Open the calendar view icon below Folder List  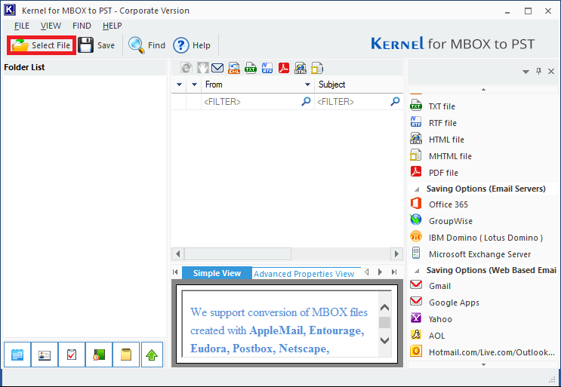[17, 355]
